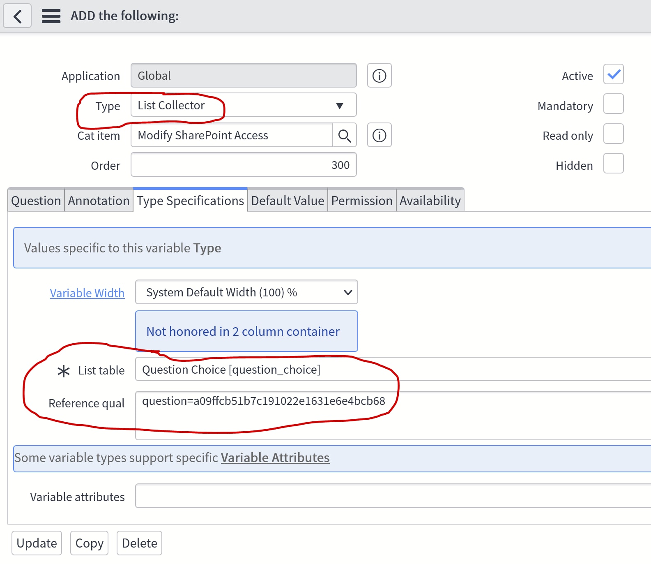Screen dimensions: 651x564
Task: Uncheck the Active checkbox
Action: (x=613, y=74)
